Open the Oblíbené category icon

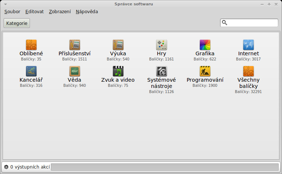[x=31, y=45]
